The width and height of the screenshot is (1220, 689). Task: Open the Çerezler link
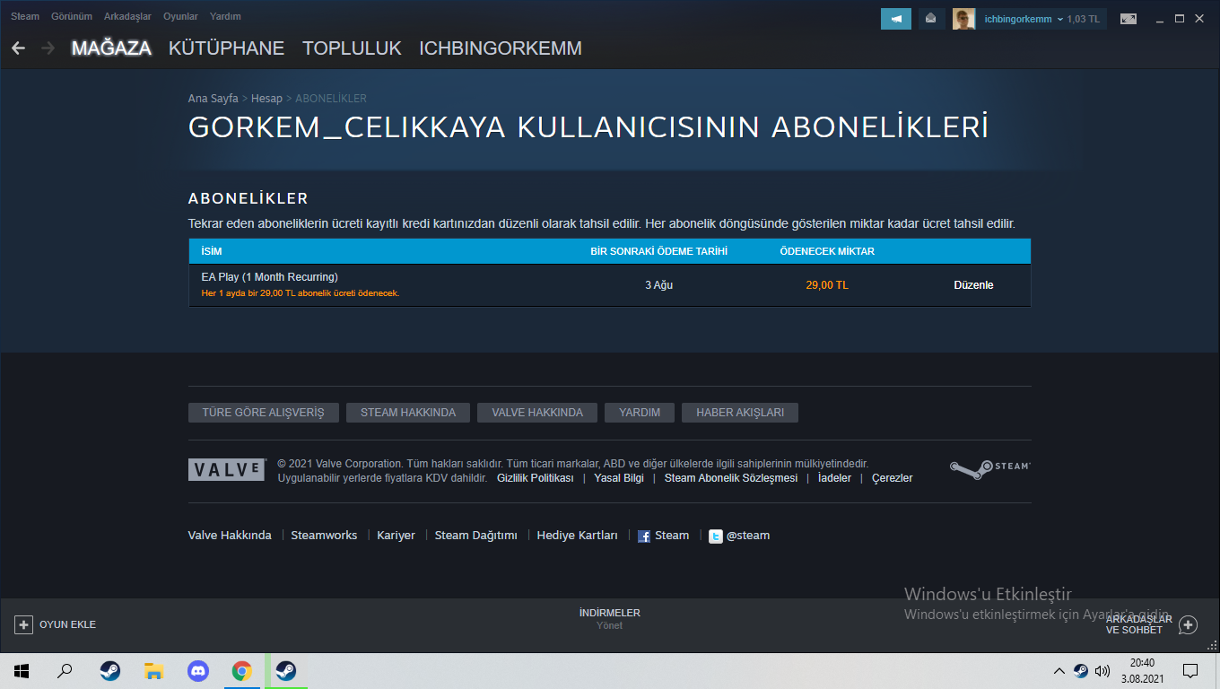point(893,478)
